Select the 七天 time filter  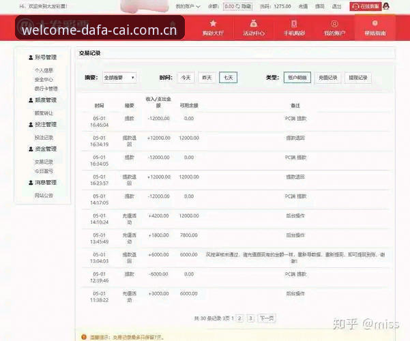pyautogui.click(x=229, y=77)
